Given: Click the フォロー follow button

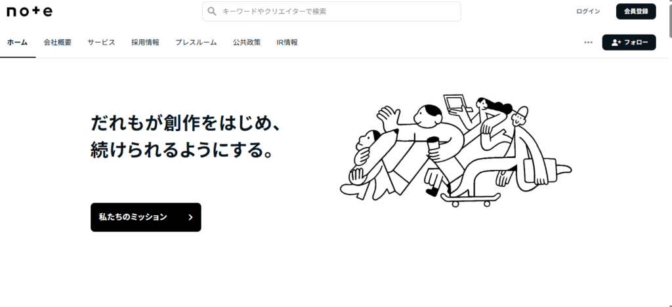Looking at the screenshot, I should (x=629, y=43).
